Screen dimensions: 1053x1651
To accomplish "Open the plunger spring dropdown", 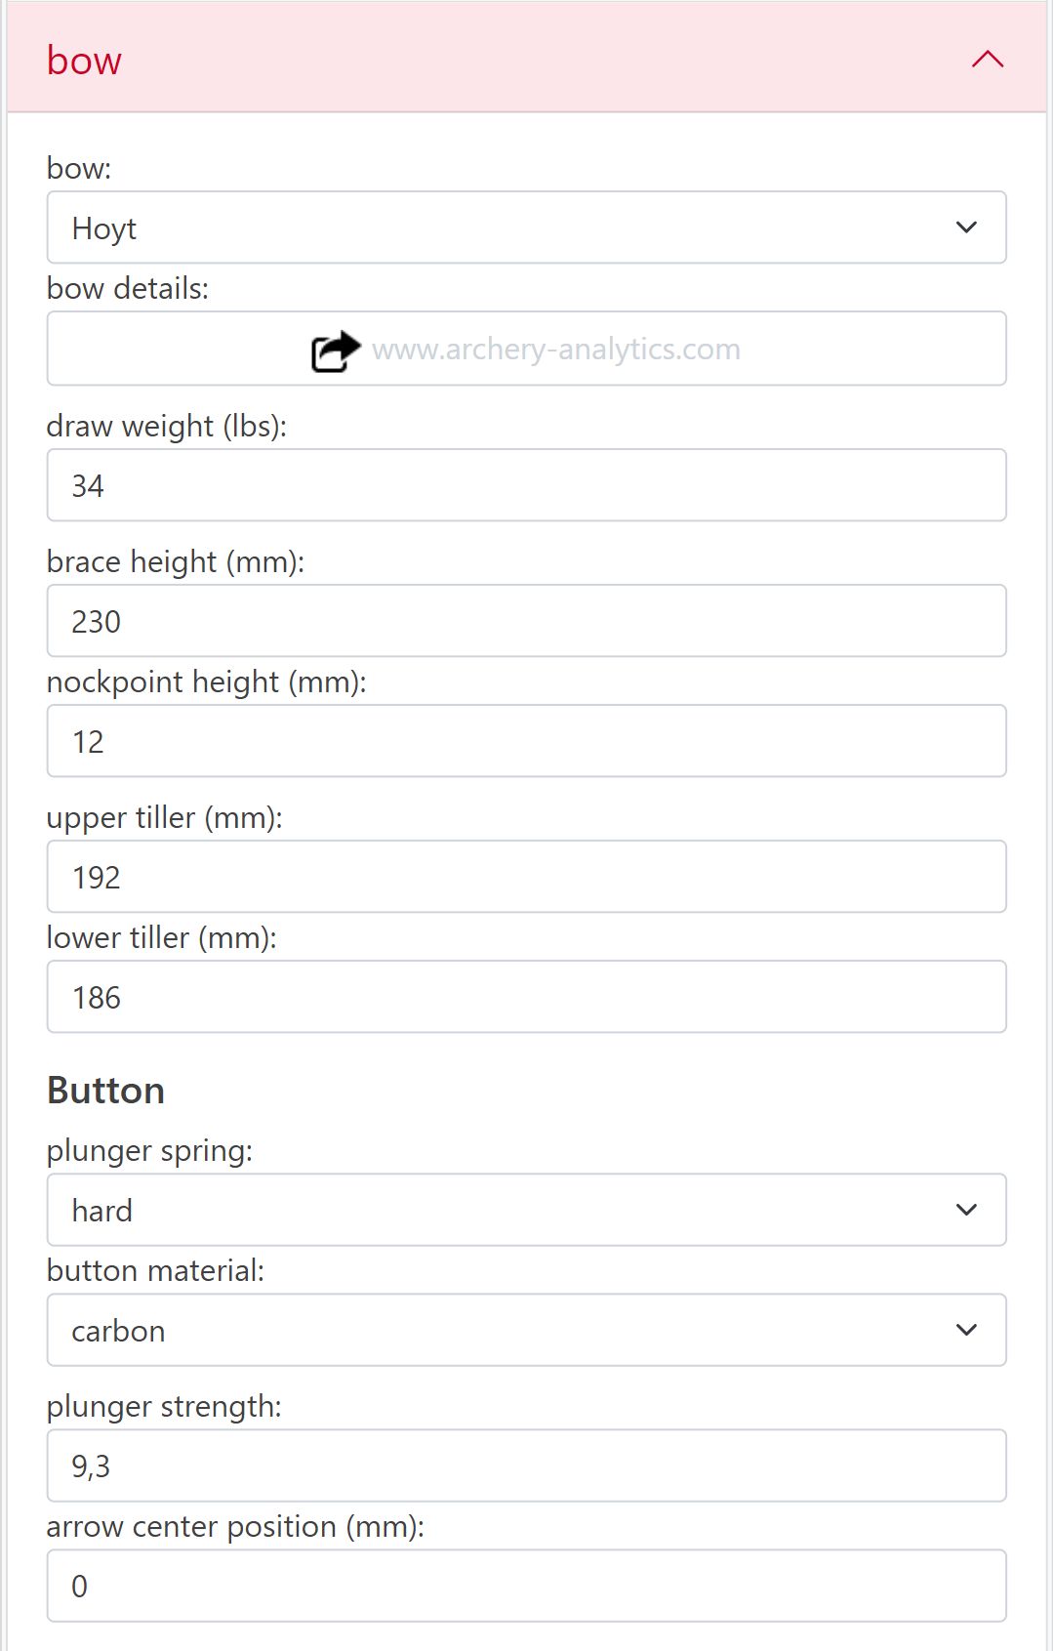I will click(x=526, y=1211).
